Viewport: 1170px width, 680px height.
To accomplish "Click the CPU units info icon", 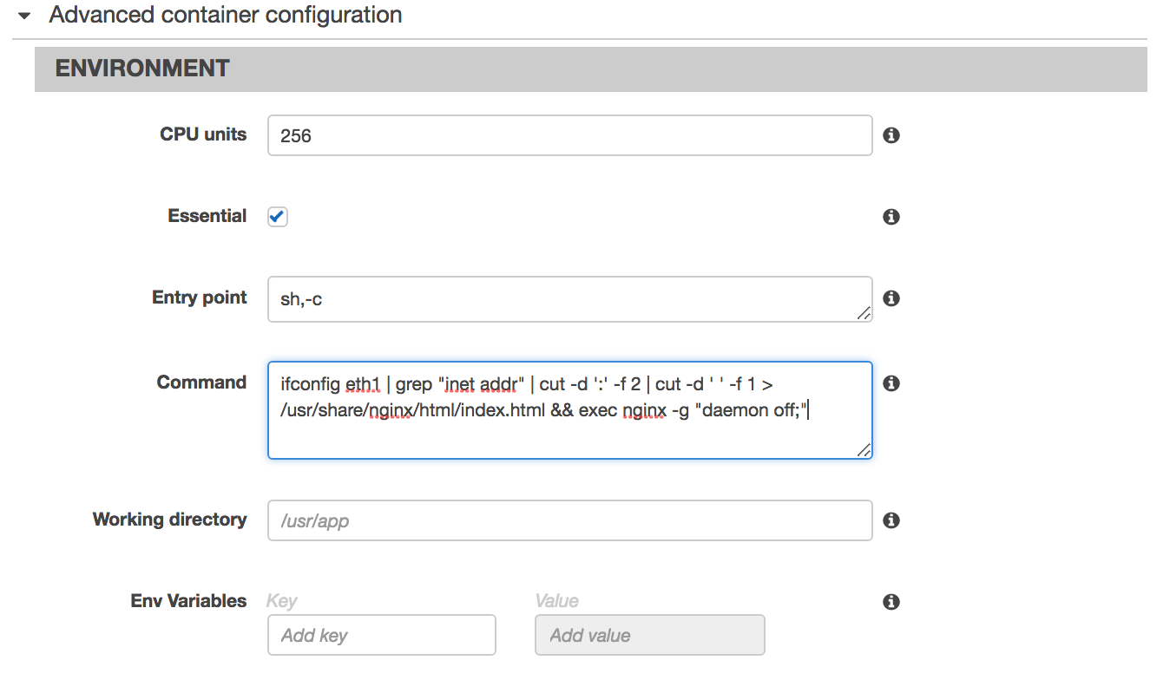I will point(891,135).
